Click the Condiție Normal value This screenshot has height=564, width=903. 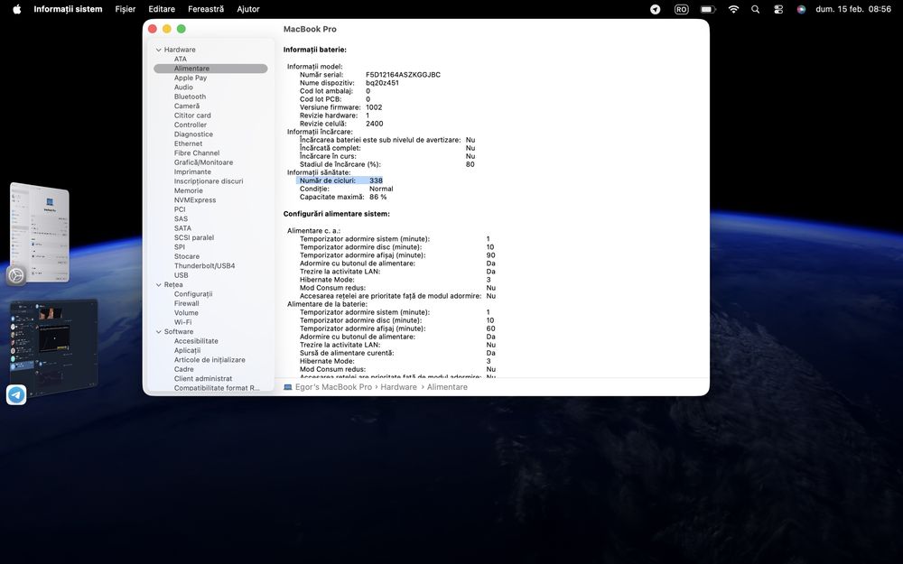point(381,189)
